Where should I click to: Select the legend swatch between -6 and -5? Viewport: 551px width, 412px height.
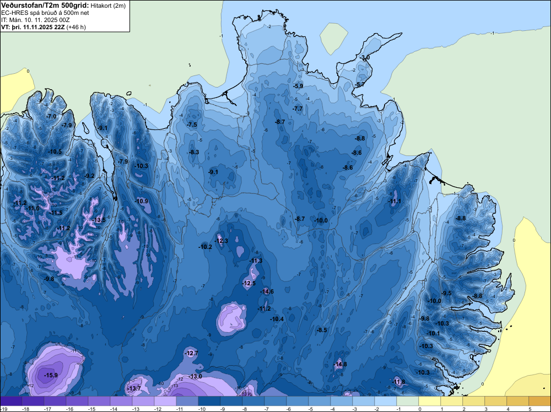[298, 401]
